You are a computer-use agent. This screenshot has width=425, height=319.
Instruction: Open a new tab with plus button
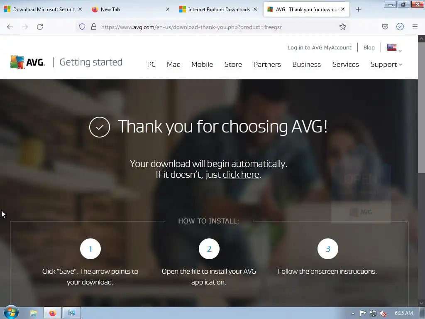coord(358,10)
